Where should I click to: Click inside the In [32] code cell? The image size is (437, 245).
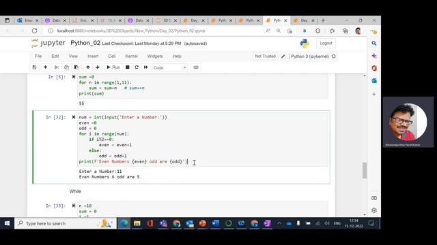[x=203, y=139]
